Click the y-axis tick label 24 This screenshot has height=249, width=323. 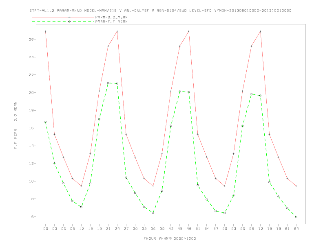(31, 57)
